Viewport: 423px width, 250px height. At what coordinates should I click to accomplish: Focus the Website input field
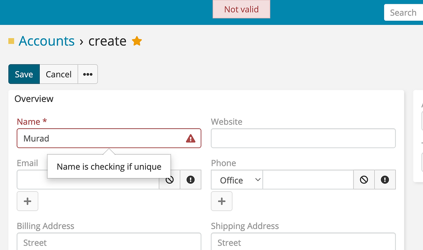[x=303, y=139]
